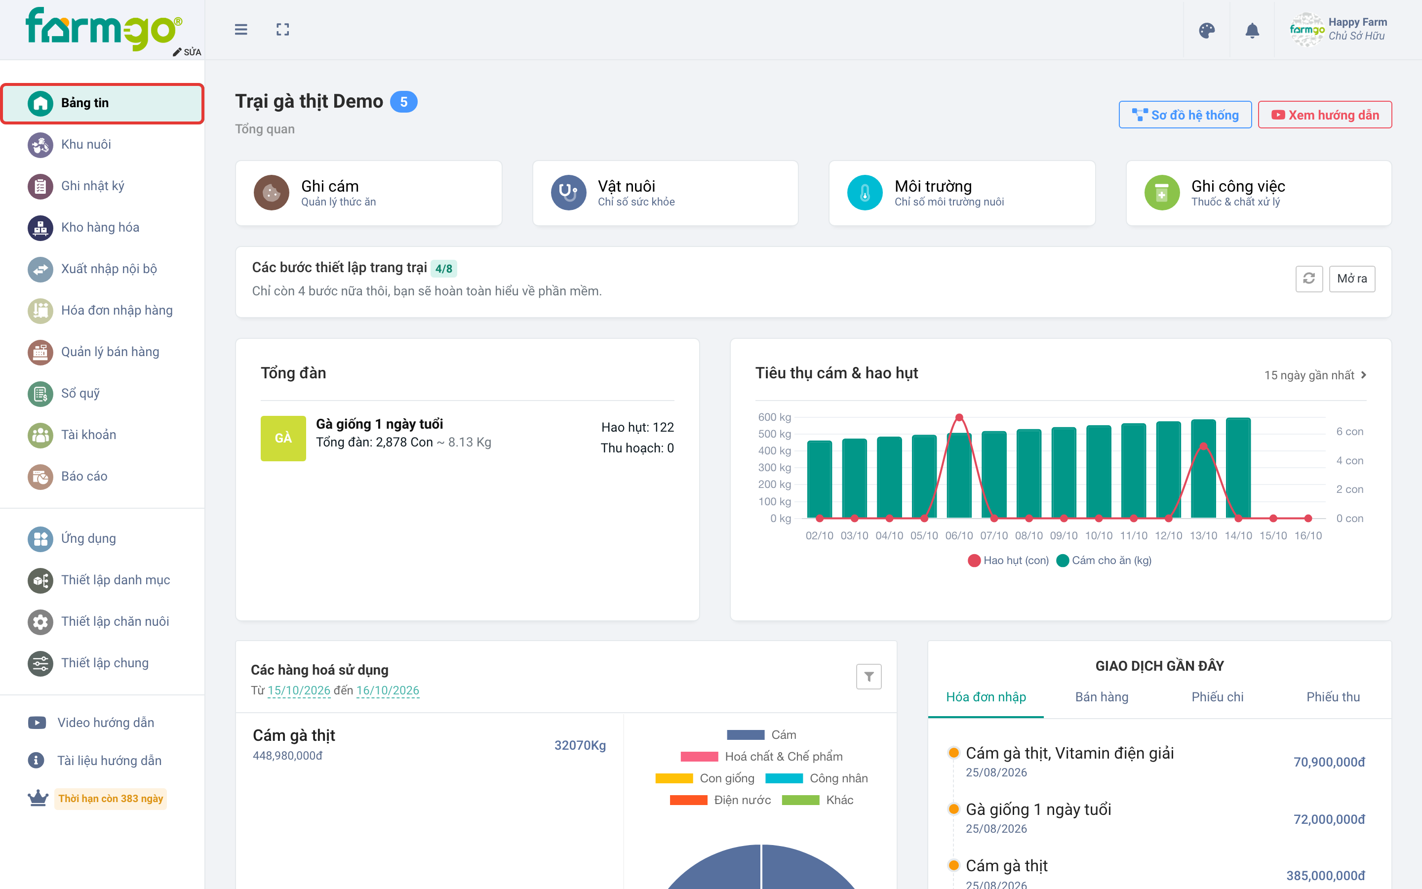1422x889 pixels.
Task: Open the theme color palette icon
Action: (x=1206, y=31)
